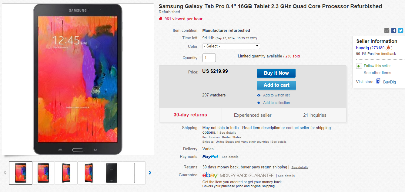This screenshot has width=405, height=192.
Task: Open the Color select dropdown
Action: coord(231,46)
